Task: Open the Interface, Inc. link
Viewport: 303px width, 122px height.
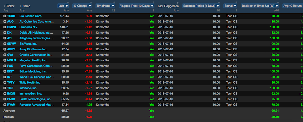Action: point(28,88)
